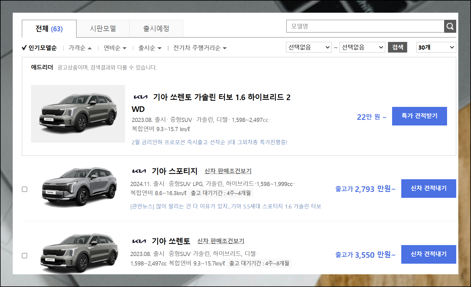Click 특가 견적받기 button

coord(419,116)
